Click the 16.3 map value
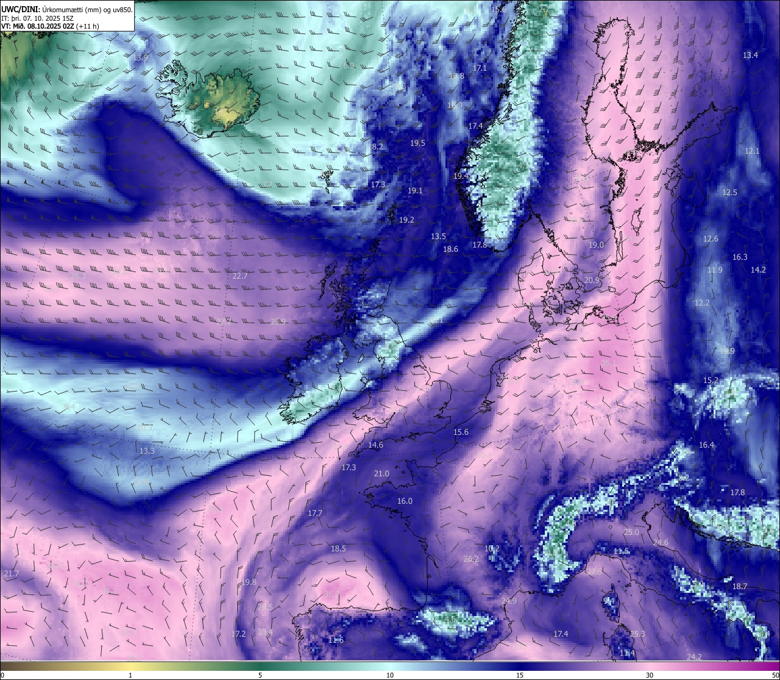Viewport: 780px width, 680px height. coord(740,257)
